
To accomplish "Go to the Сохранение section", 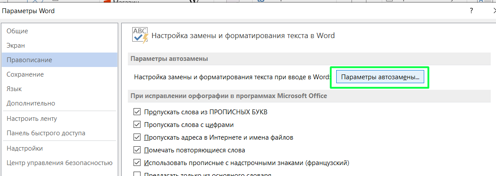I will tap(60, 74).
